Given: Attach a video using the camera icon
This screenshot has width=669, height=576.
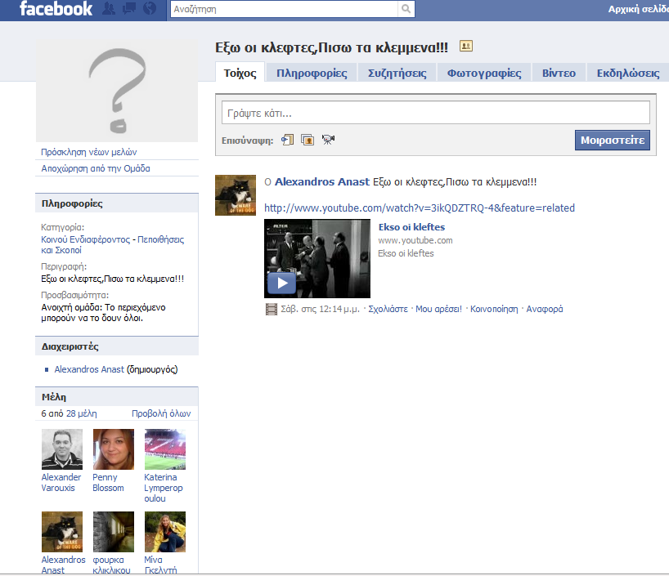Looking at the screenshot, I should pos(328,140).
